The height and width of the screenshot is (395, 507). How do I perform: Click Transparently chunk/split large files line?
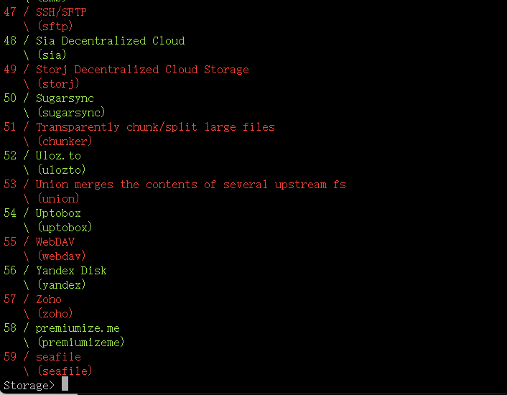click(139, 126)
